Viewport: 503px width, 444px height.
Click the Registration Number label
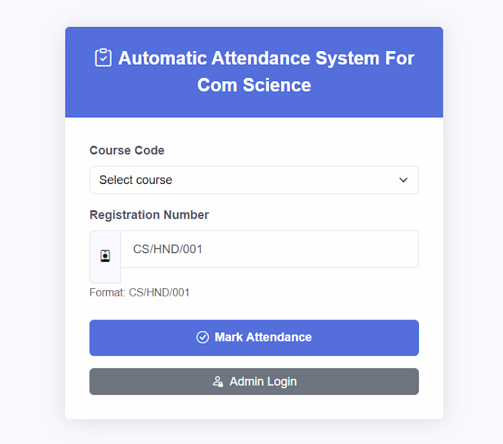(149, 215)
